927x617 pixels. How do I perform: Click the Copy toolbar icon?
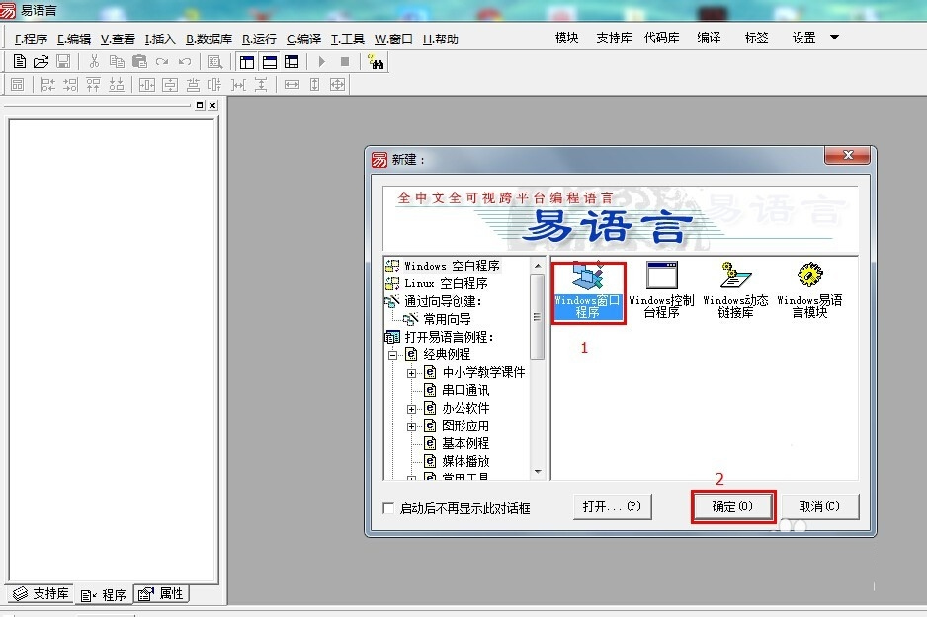click(x=117, y=61)
